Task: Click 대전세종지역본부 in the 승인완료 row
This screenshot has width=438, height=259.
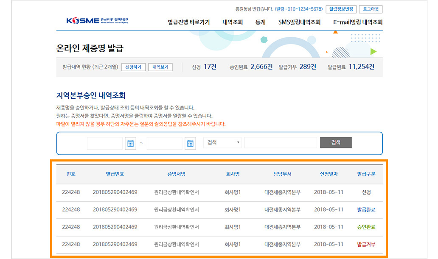Action: click(282, 227)
